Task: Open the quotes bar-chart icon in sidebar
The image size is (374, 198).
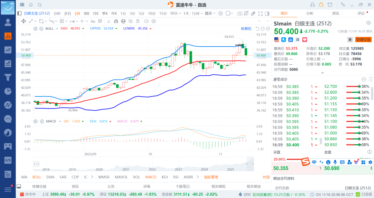Action: (x=8, y=36)
